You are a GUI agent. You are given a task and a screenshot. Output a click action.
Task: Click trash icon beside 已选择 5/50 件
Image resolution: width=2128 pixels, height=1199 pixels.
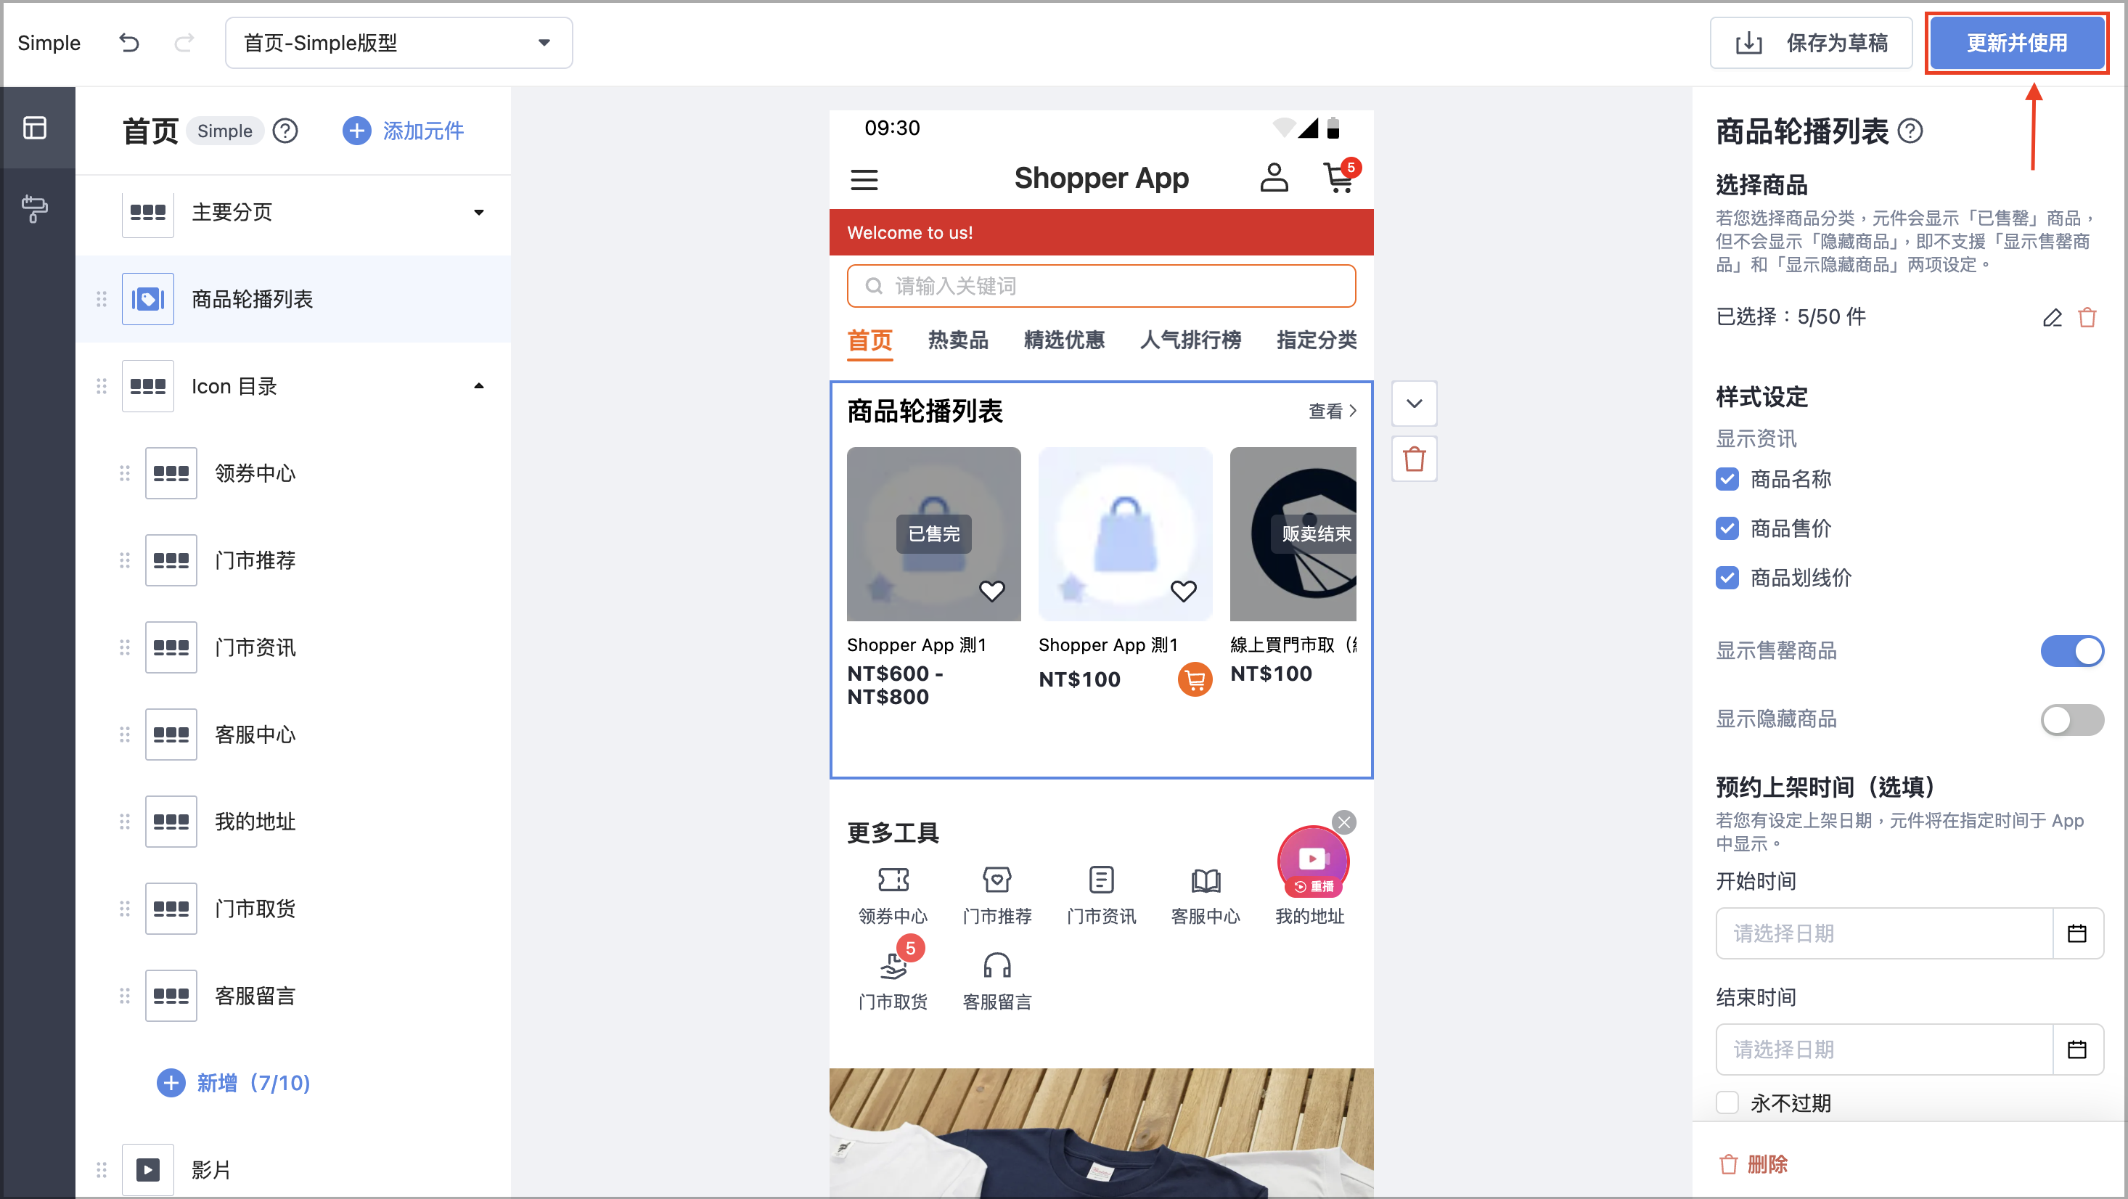(2087, 317)
